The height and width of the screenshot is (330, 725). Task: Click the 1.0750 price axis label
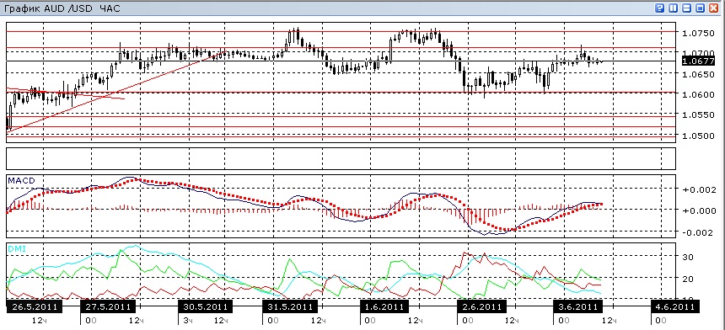click(698, 33)
